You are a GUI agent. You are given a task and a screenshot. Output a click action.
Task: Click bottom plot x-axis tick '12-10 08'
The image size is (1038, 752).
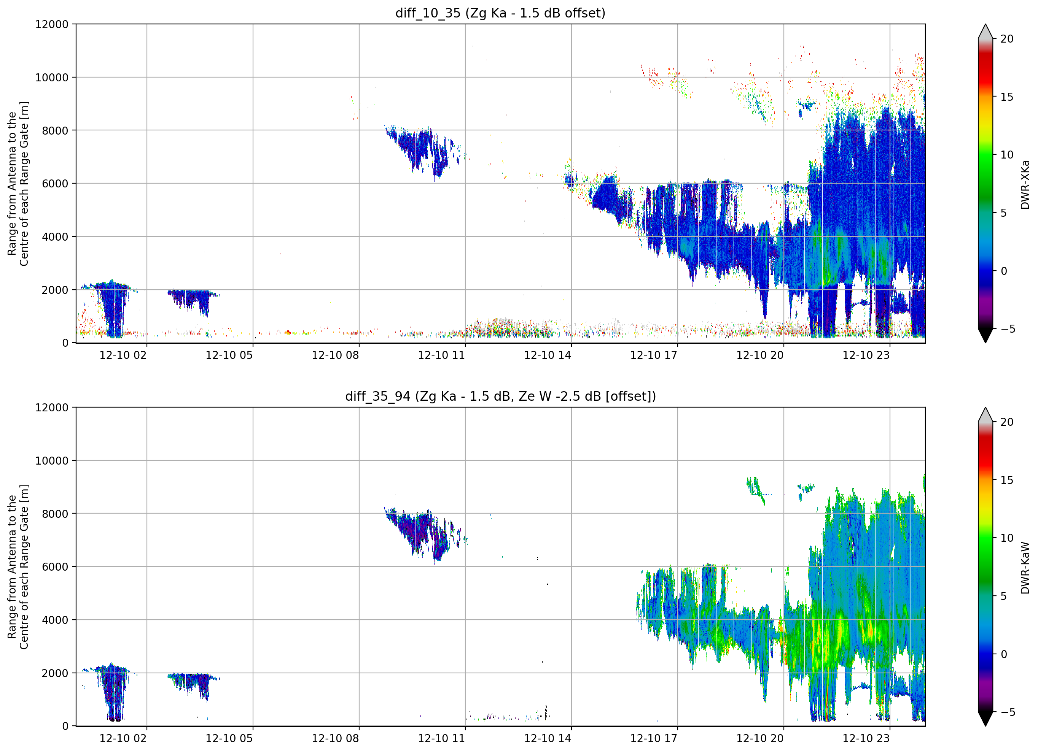336,738
